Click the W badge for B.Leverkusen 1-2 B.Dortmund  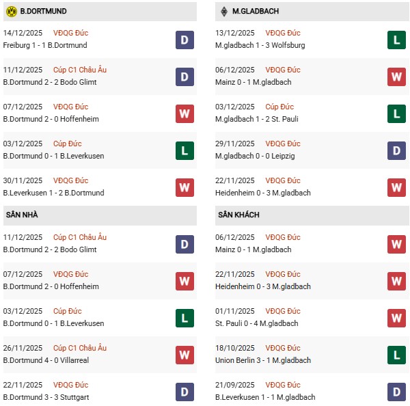(x=184, y=187)
